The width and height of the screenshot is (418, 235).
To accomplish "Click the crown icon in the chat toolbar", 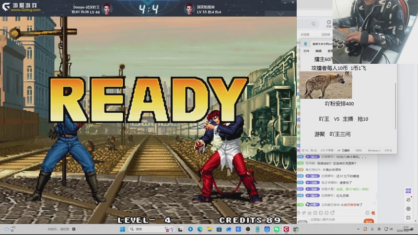I will coord(309,213).
